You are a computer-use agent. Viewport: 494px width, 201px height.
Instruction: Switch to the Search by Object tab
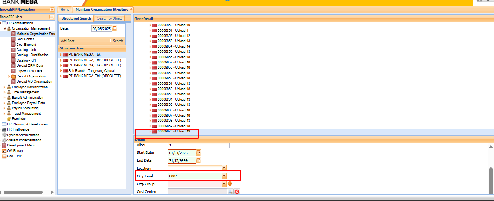click(110, 18)
